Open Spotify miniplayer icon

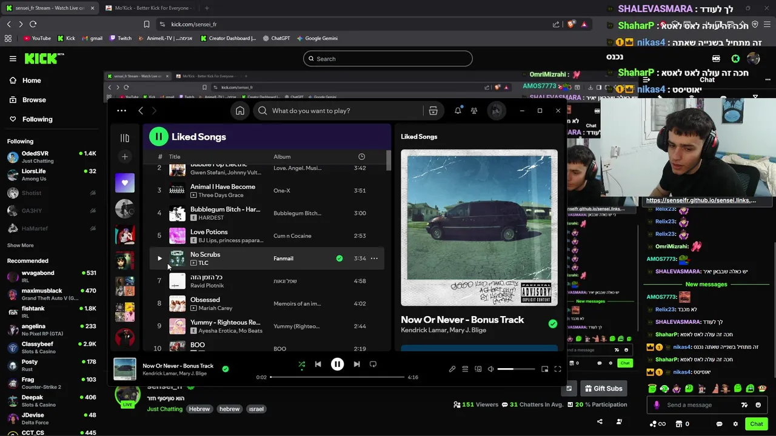point(544,369)
